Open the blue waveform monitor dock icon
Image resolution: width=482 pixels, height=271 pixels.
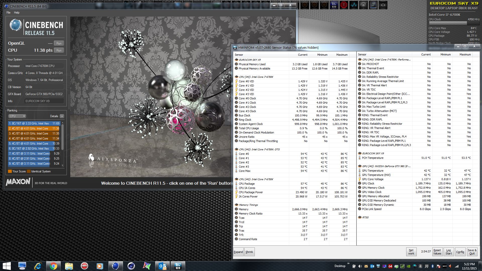click(x=353, y=5)
